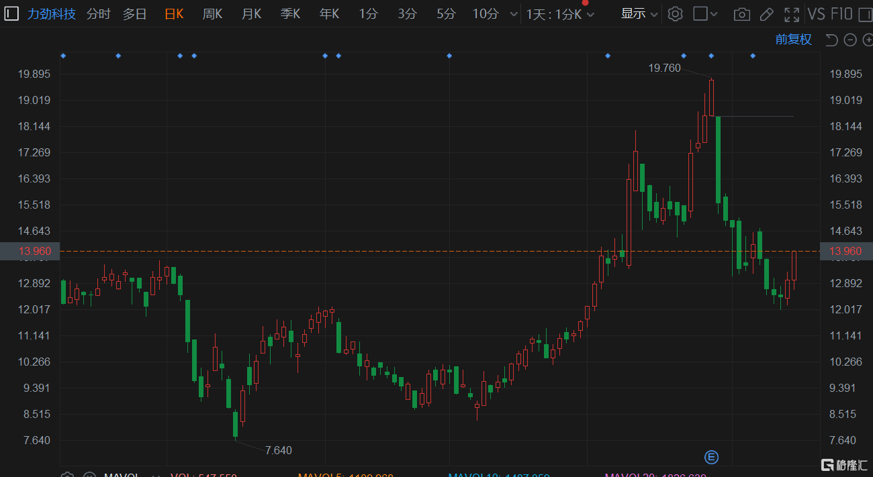Switch to the 5分 chart period
Viewport: 873px width, 477px height.
[446, 14]
